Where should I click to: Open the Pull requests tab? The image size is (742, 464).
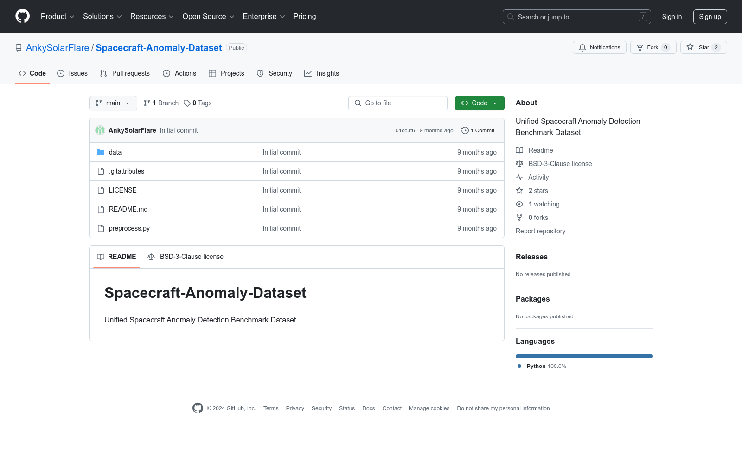point(125,73)
